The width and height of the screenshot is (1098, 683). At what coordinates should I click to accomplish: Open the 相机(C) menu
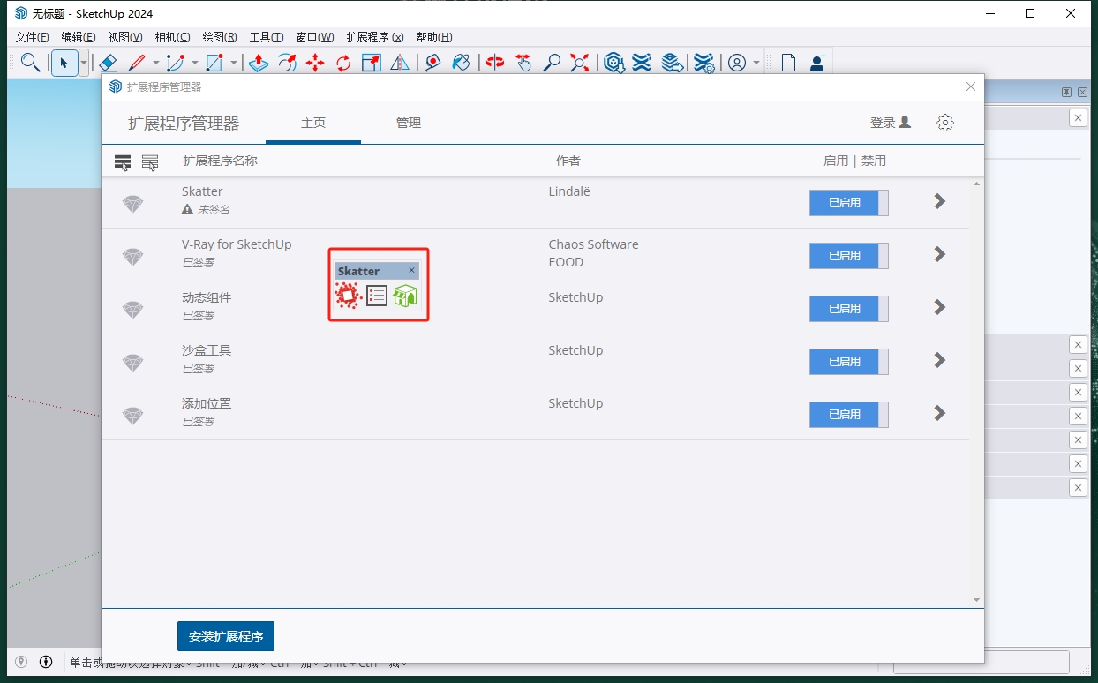pyautogui.click(x=172, y=37)
